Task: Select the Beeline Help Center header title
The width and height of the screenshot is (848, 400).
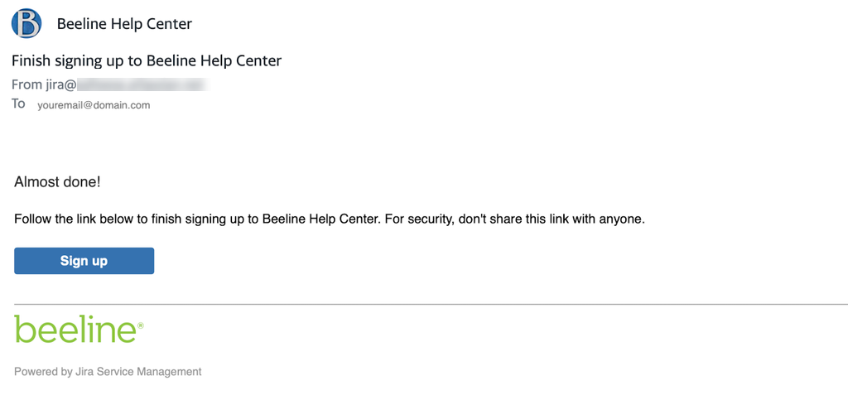Action: 124,24
